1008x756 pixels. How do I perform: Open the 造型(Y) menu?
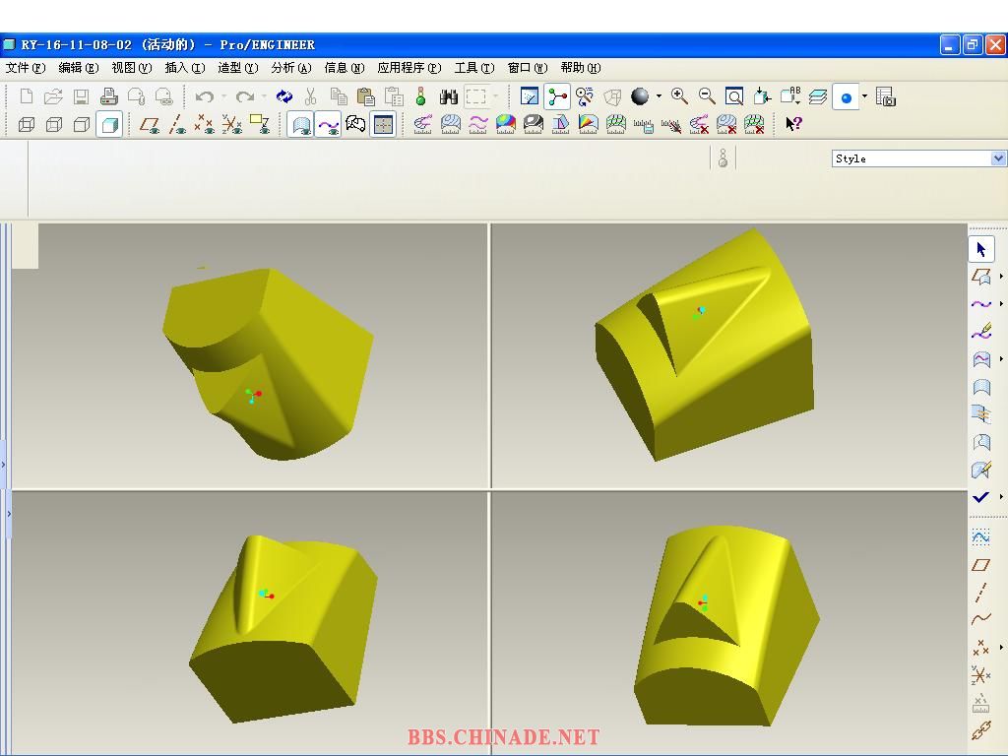click(x=237, y=68)
